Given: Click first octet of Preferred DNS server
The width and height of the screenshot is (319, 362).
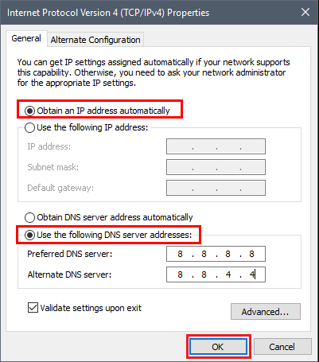Looking at the screenshot, I should pyautogui.click(x=180, y=254).
